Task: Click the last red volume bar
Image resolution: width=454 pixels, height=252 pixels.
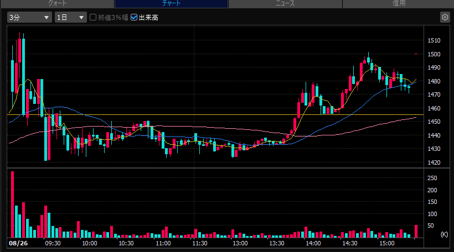Action: (x=416, y=231)
